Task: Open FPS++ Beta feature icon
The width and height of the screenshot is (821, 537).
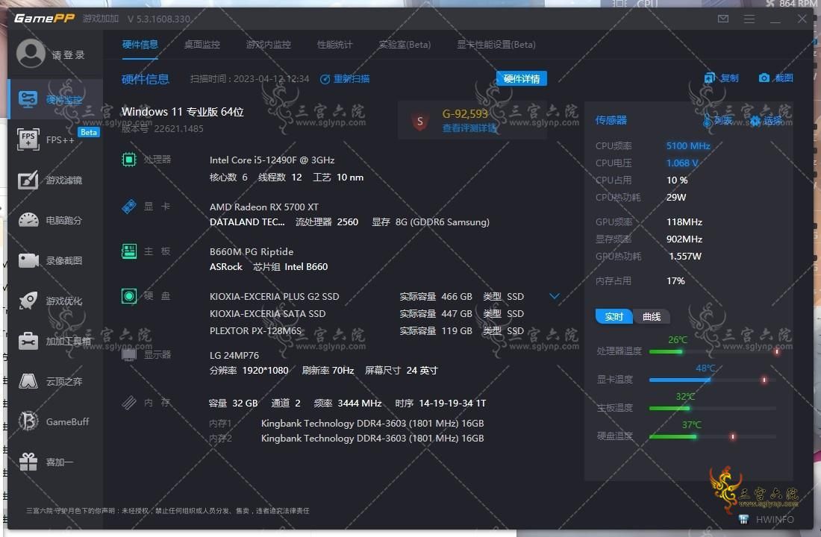Action: click(28, 139)
